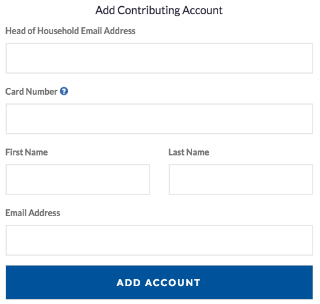Image resolution: width=320 pixels, height=304 pixels.
Task: Show tooltip via blue question mark icon
Action: point(64,91)
